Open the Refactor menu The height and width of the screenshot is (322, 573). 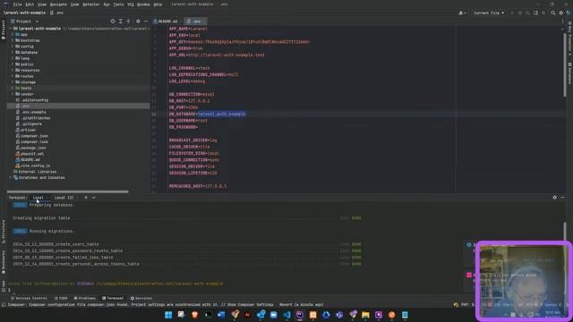(91, 4)
